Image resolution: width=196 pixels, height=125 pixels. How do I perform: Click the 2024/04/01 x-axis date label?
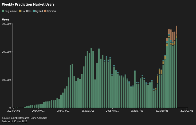(x=14, y=111)
